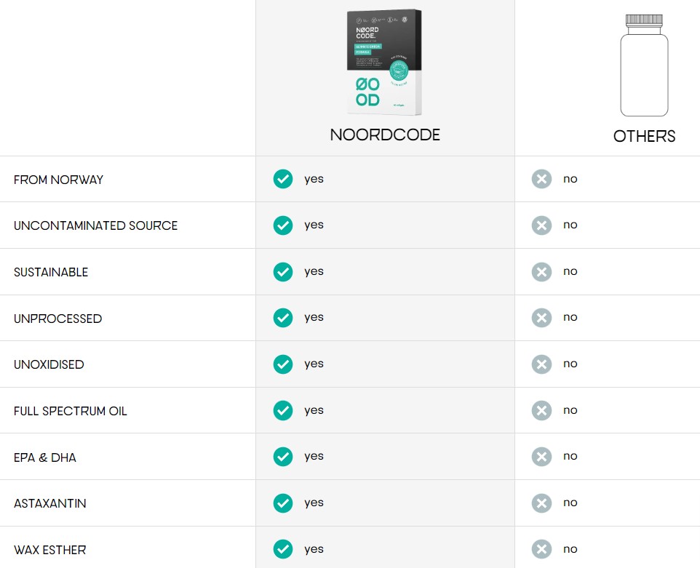The image size is (700, 568).
Task: Click 'no' text in Unoxidised row
Action: click(x=570, y=364)
